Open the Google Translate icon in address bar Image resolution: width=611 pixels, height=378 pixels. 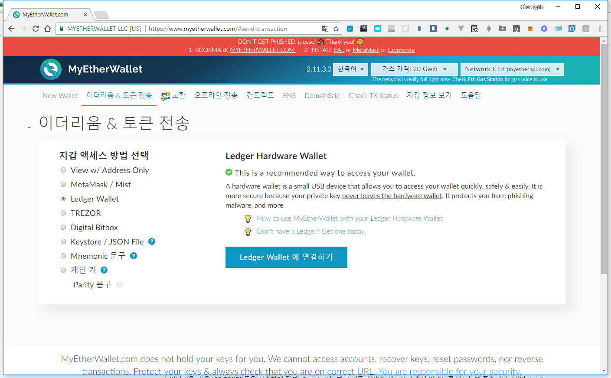(x=325, y=29)
